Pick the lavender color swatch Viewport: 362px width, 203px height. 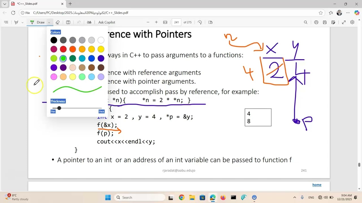tap(101, 77)
